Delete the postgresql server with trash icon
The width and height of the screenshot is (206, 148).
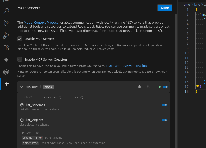click(x=139, y=87)
